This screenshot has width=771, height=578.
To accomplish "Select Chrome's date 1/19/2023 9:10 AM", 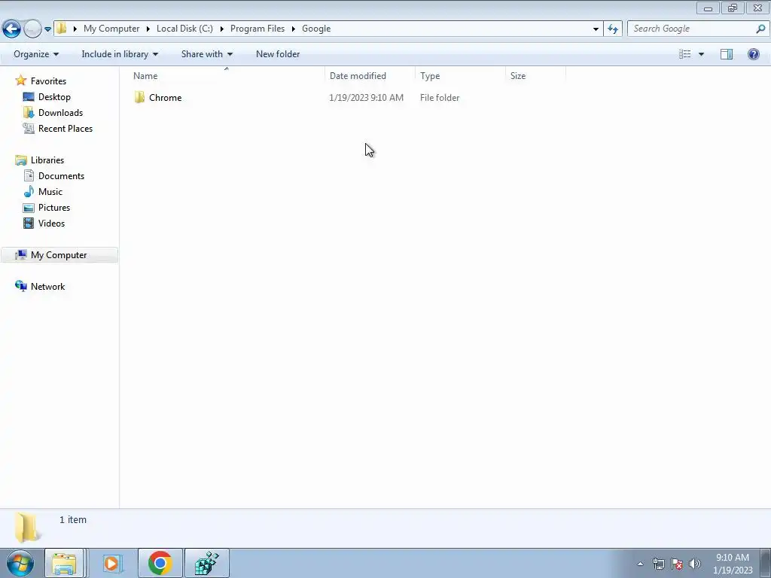I will [367, 97].
